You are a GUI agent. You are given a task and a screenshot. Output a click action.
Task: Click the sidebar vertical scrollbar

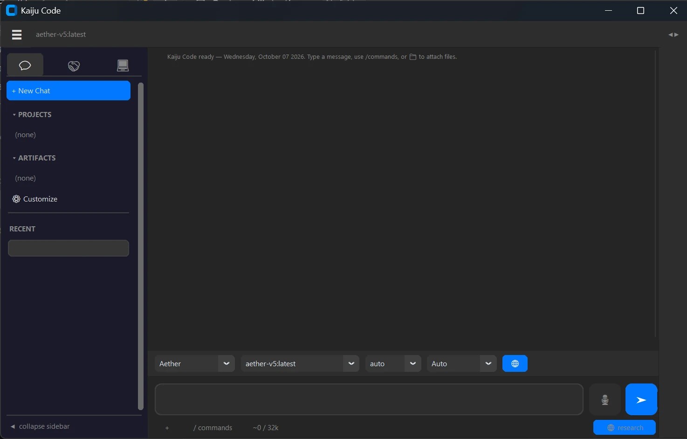[141, 246]
